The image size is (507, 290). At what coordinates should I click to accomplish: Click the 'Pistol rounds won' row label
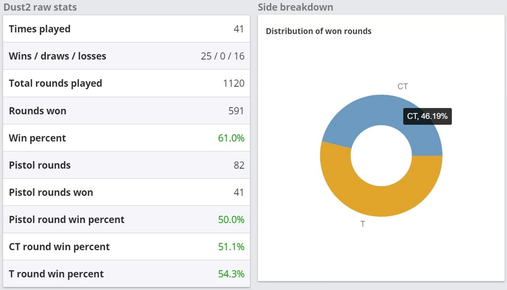(x=51, y=192)
